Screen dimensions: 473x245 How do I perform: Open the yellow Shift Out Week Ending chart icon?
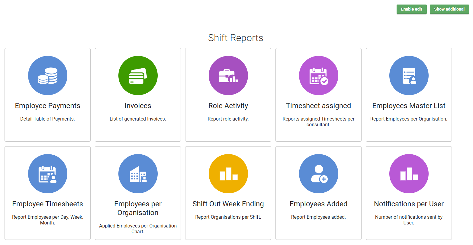[228, 174]
